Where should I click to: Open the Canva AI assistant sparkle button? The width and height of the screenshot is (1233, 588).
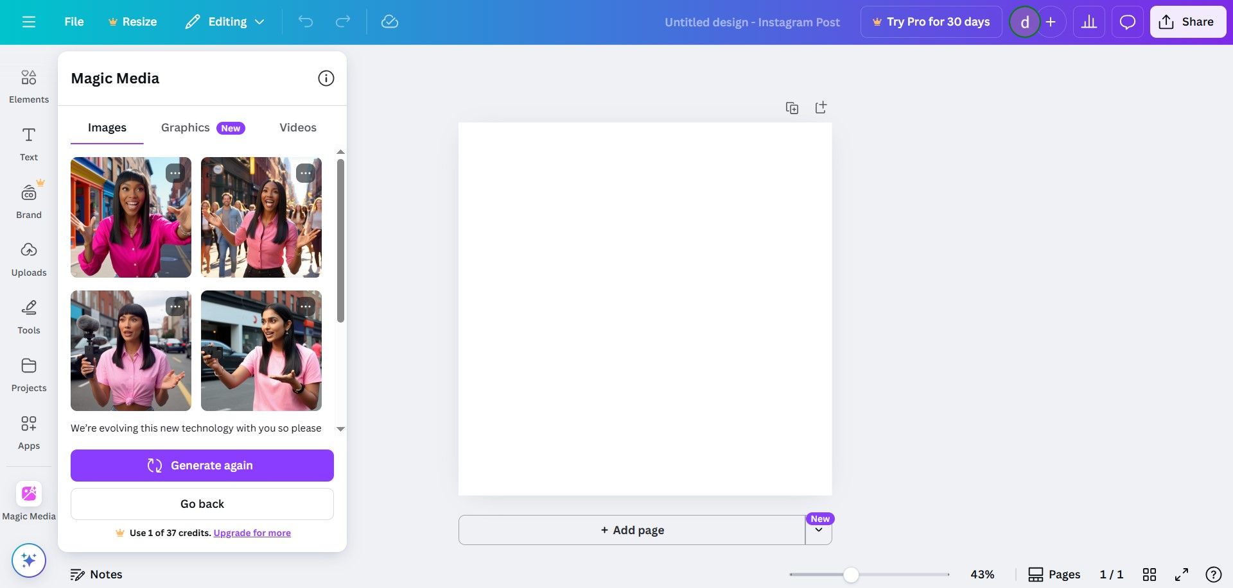click(x=29, y=560)
